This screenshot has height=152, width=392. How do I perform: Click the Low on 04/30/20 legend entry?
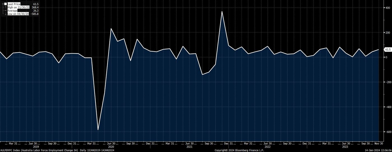pos(18,14)
